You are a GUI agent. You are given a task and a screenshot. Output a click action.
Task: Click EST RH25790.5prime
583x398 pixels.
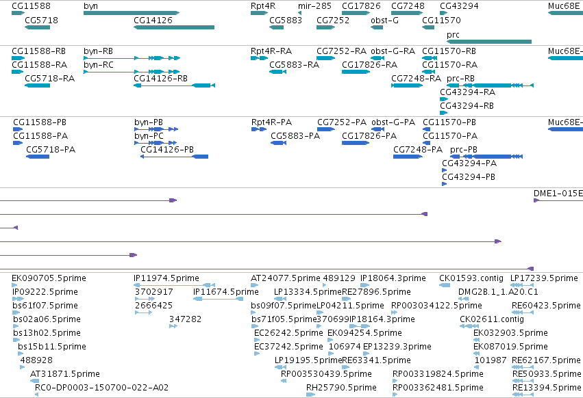pos(311,395)
